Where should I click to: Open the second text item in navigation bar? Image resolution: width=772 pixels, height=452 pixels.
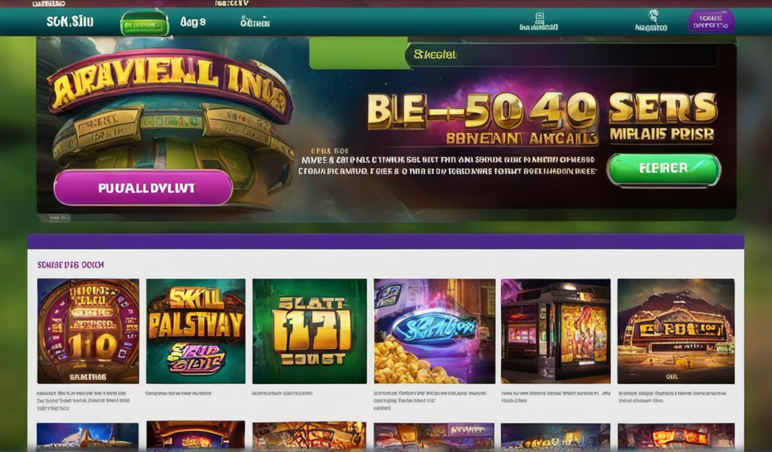point(192,22)
